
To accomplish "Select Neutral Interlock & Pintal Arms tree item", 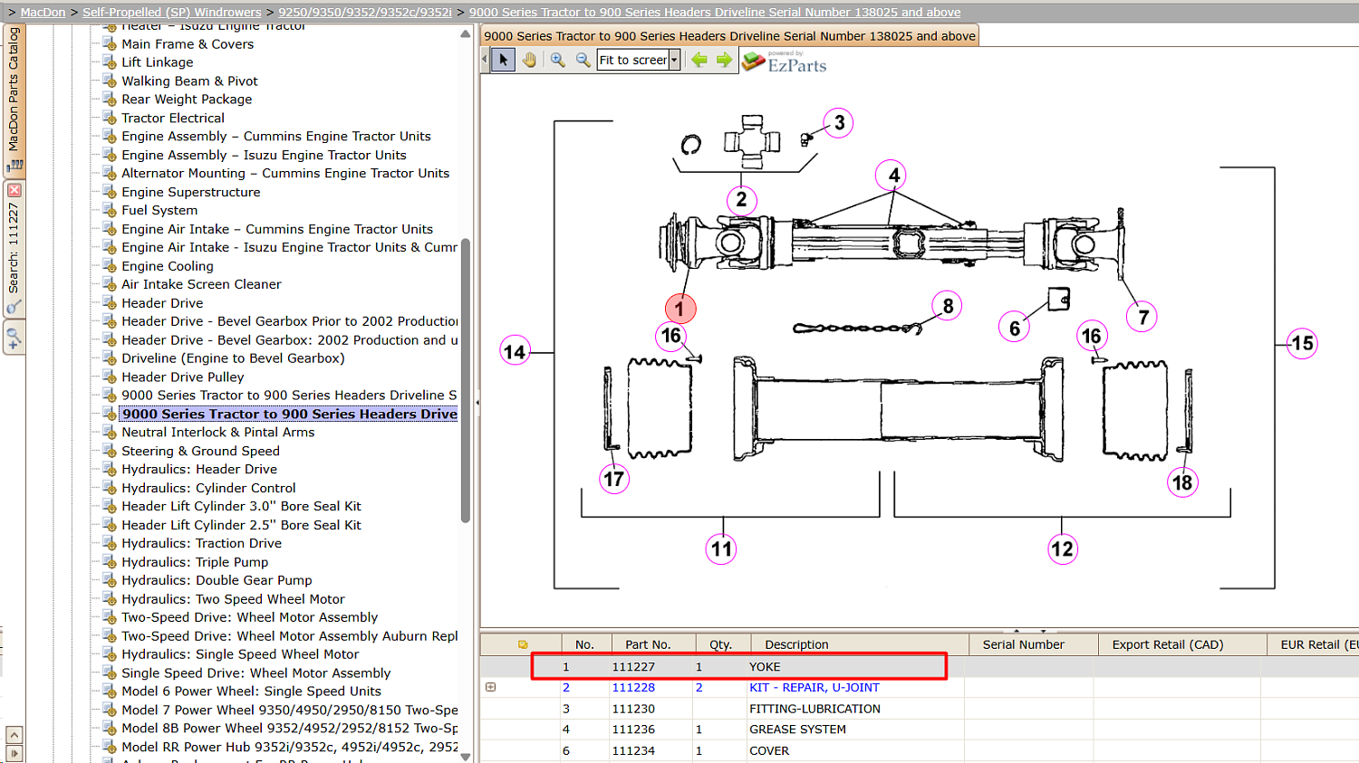I will (x=218, y=433).
